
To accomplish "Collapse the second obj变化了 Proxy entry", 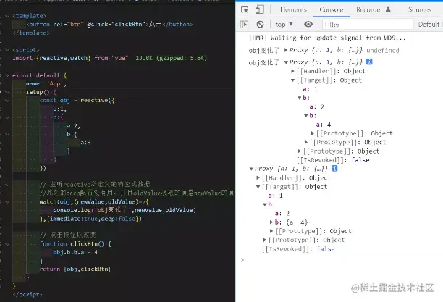I will click(x=286, y=62).
